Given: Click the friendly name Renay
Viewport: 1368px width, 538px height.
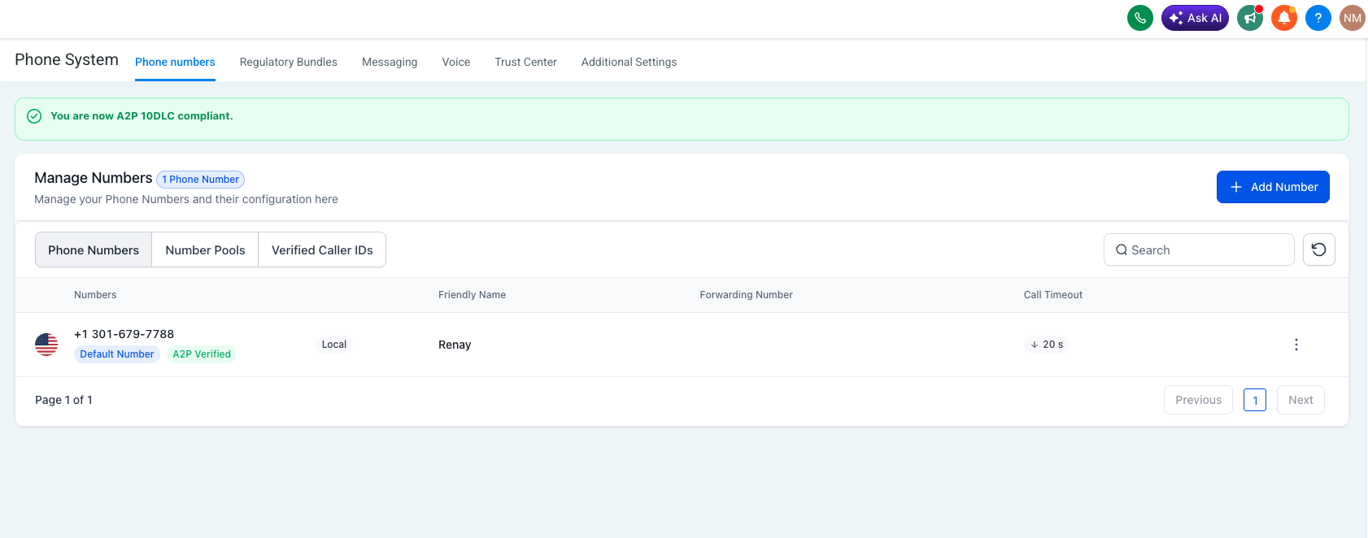Looking at the screenshot, I should [455, 345].
